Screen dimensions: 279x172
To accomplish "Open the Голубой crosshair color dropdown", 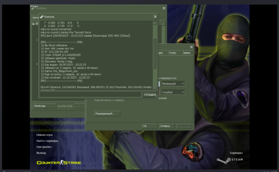I will pyautogui.click(x=173, y=92).
